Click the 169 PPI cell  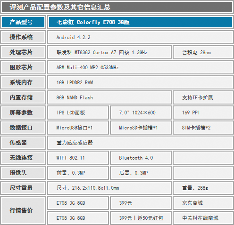[x=203, y=112]
